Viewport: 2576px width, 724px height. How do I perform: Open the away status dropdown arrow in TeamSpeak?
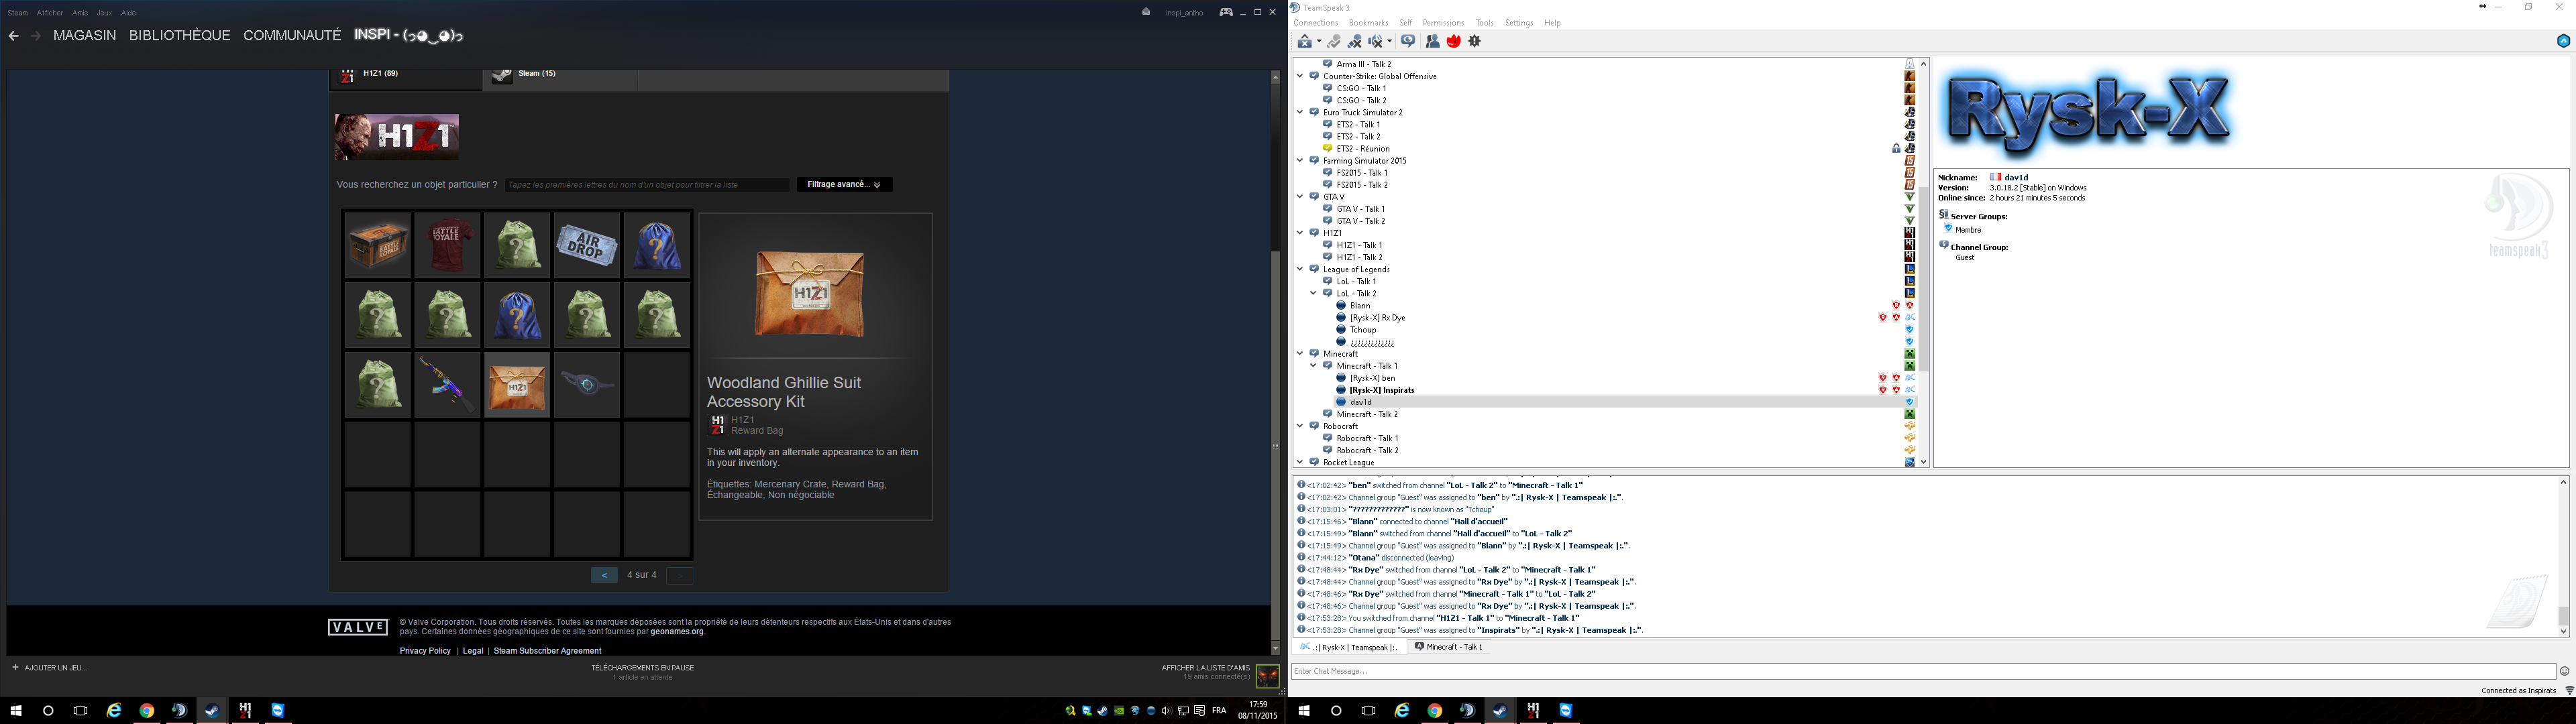click(1319, 41)
